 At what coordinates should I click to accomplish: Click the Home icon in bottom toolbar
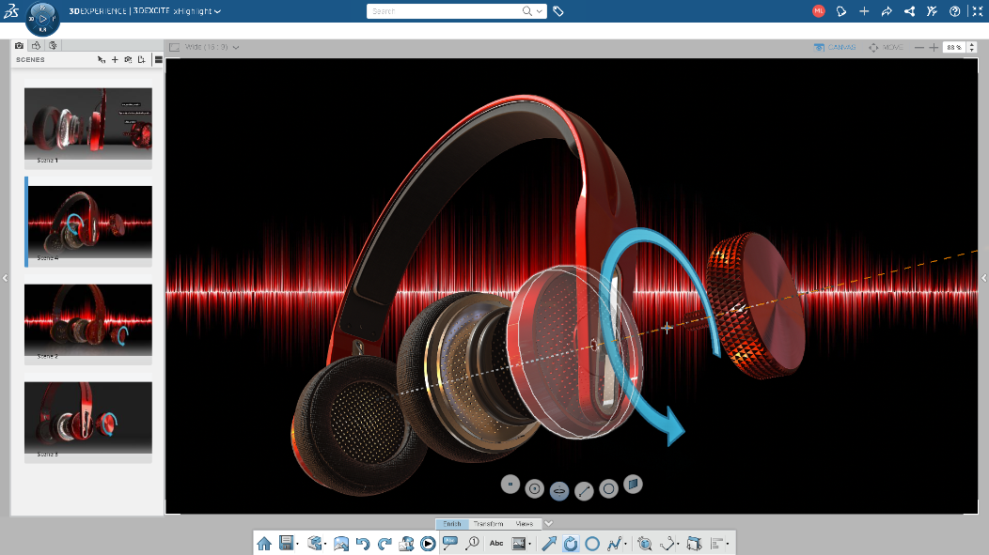(264, 543)
